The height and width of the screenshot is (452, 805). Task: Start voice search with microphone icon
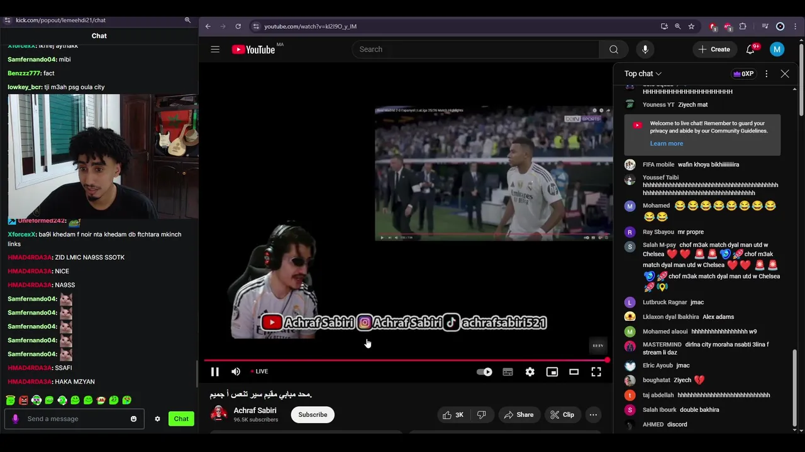[645, 50]
